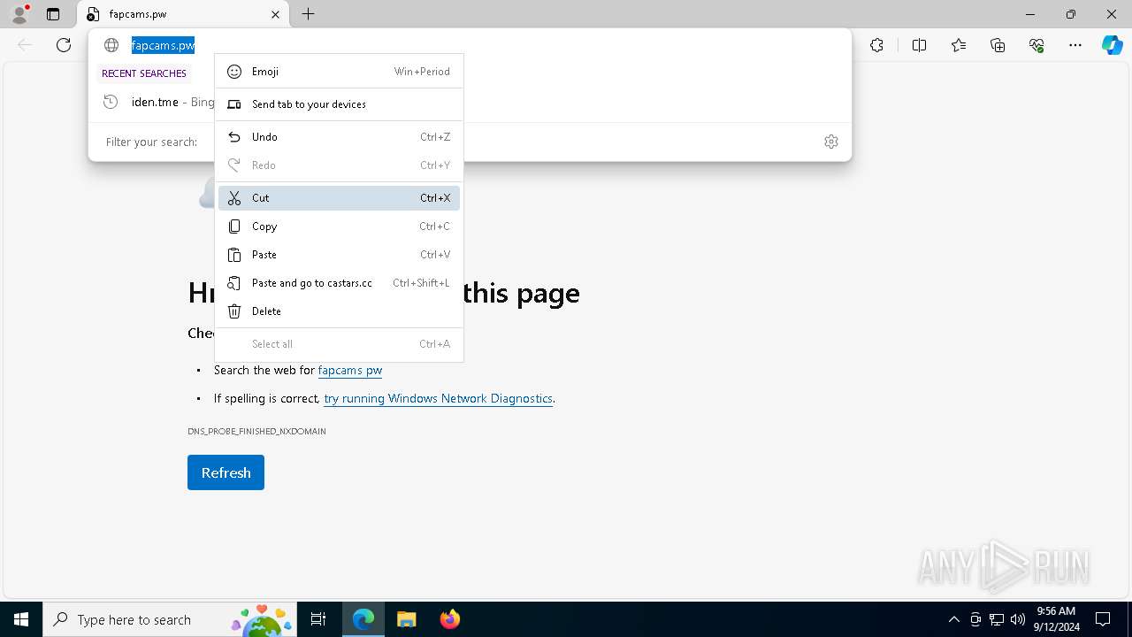1132x637 pixels.
Task: Choose Select all in the context menu
Action: tap(339, 344)
